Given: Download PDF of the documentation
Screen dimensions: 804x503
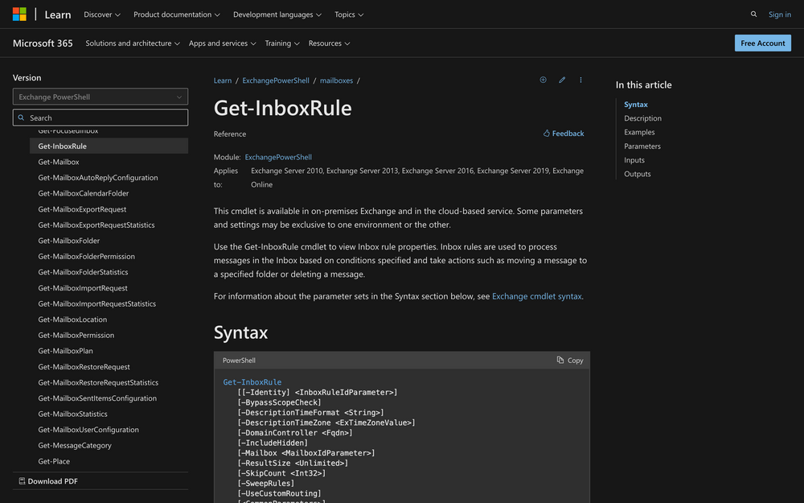Looking at the screenshot, I should click(48, 481).
